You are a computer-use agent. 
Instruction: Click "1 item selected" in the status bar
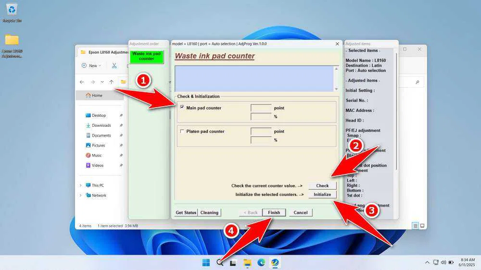pyautogui.click(x=110, y=226)
